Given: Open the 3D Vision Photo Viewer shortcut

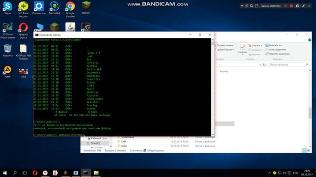Looking at the screenshot, I should (x=7, y=30).
